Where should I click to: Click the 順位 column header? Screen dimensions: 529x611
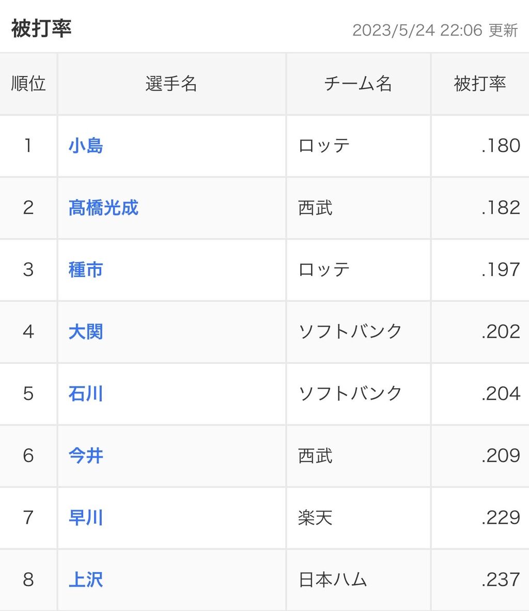pyautogui.click(x=28, y=84)
